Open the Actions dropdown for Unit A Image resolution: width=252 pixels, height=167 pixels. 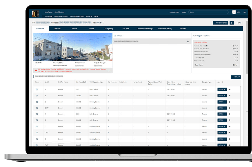(x=221, y=89)
